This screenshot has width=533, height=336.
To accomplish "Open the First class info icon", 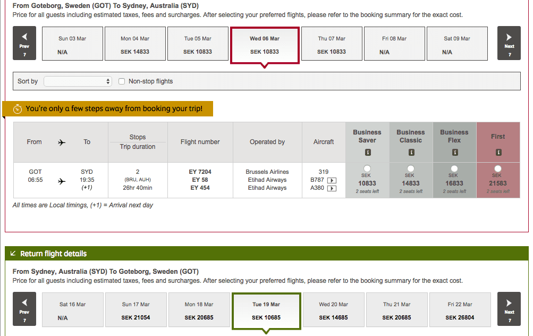I will [x=498, y=153].
